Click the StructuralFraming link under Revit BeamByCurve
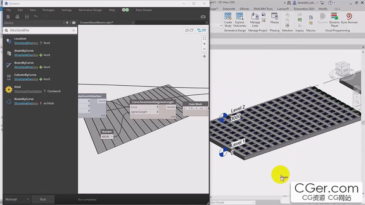 (26, 55)
